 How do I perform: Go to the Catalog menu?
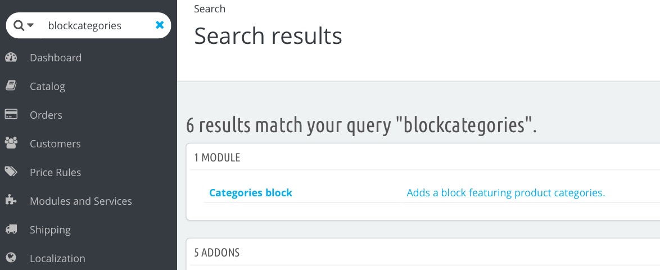point(47,86)
